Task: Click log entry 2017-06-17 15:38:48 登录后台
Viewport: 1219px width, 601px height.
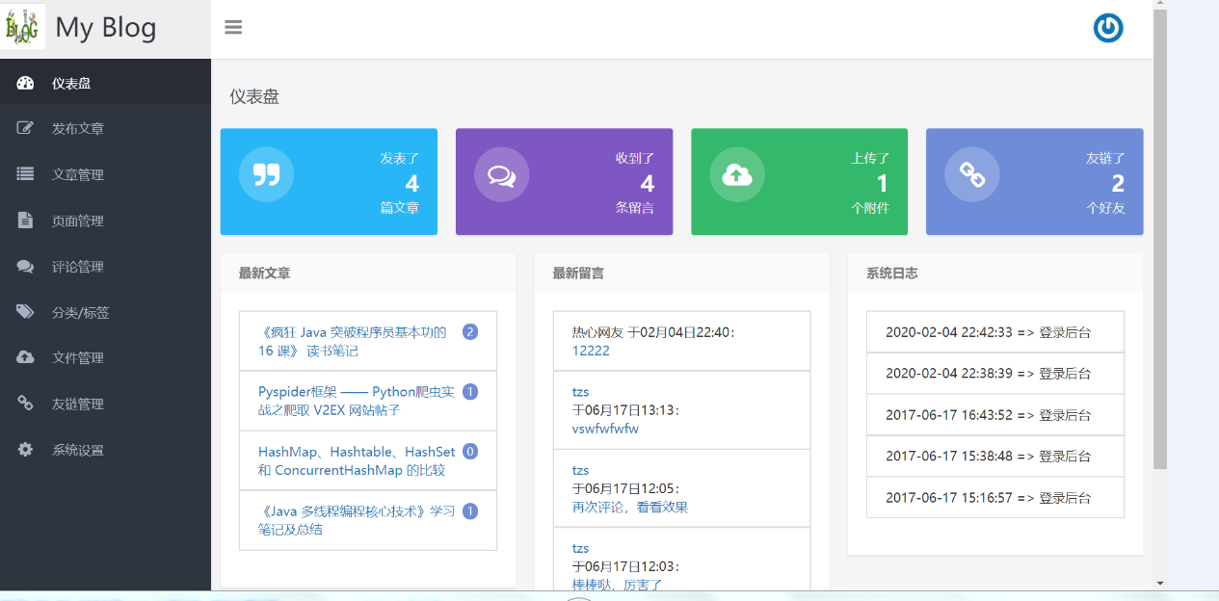Action: [995, 457]
